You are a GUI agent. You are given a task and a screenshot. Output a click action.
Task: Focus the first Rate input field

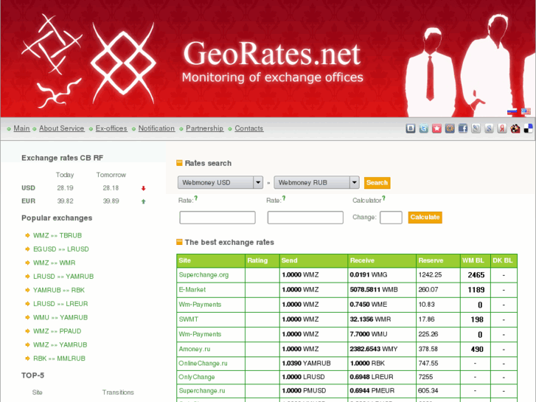click(x=217, y=218)
